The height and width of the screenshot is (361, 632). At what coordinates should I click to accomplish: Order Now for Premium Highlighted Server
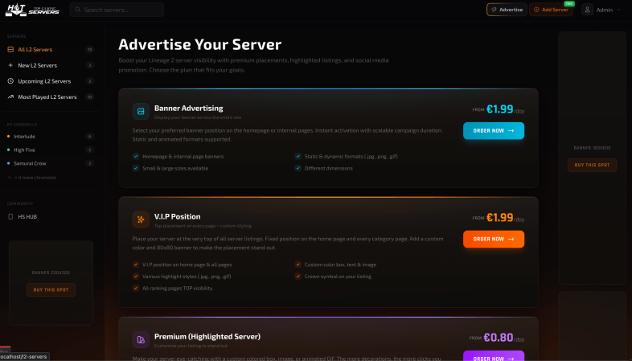pos(494,355)
